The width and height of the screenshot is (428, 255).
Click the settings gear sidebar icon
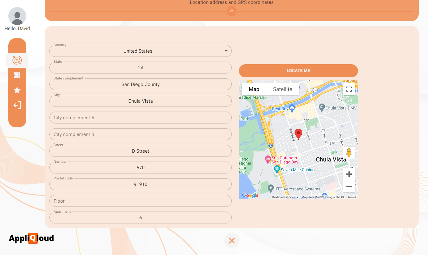[17, 60]
